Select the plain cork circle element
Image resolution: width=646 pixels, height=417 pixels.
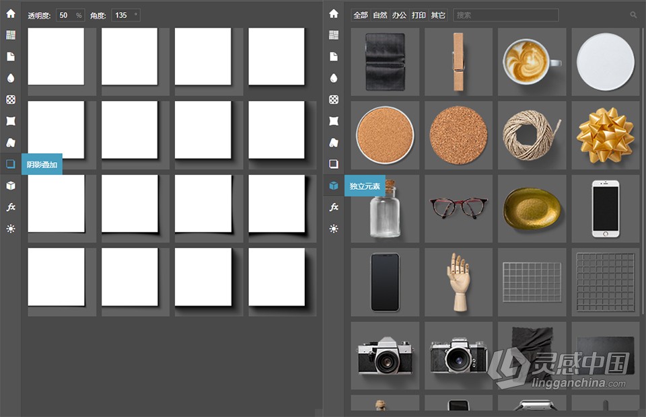point(458,135)
